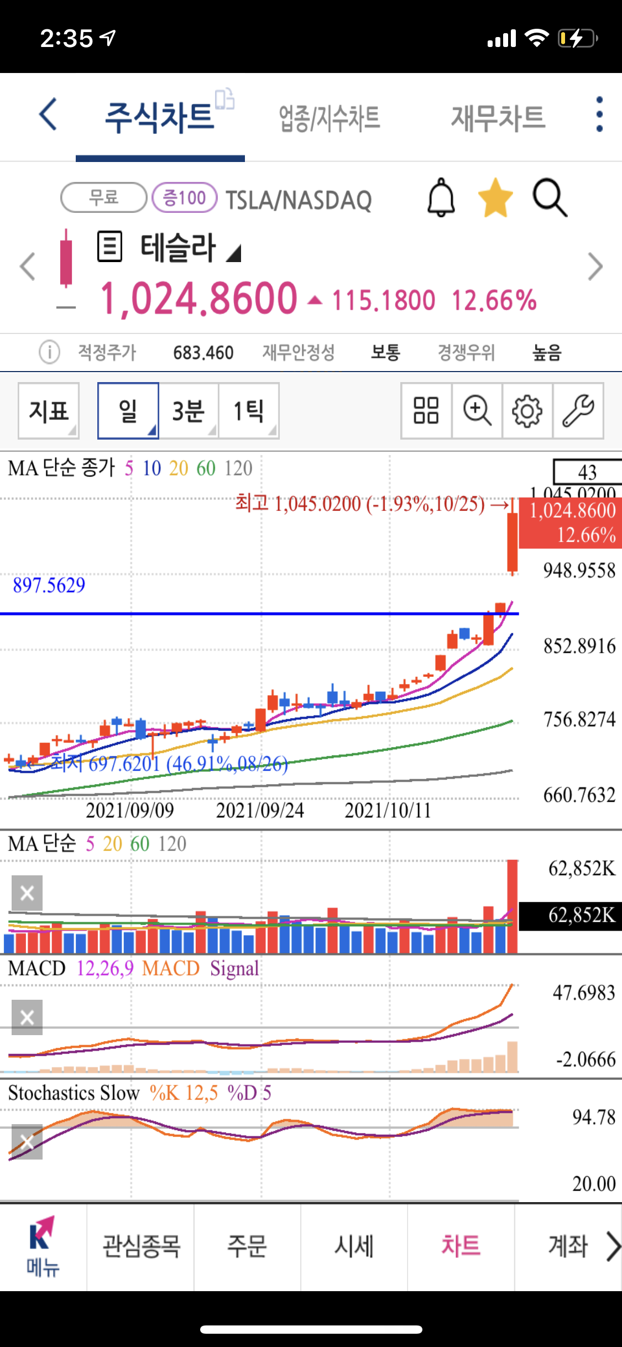Select 차트 in bottom bar
622x1347 pixels.
point(461,1246)
